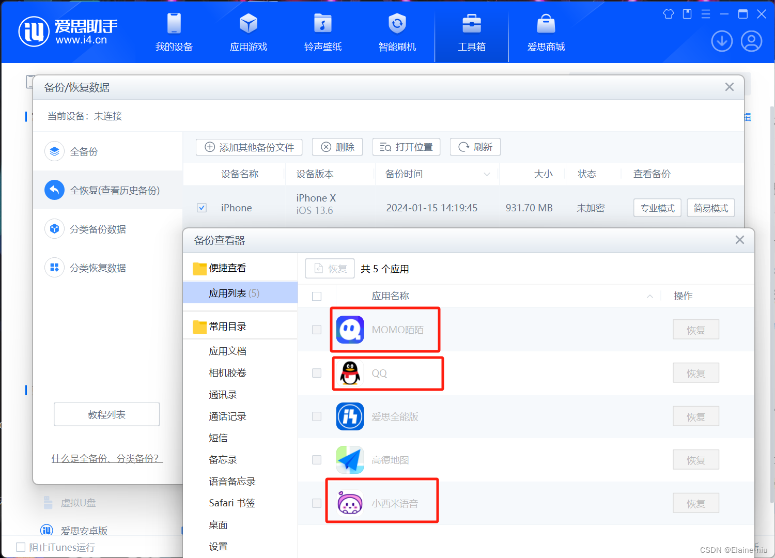Screen dimensions: 775x558
Task: Click the MOMO陌陌 app icon
Action: pyautogui.click(x=350, y=330)
